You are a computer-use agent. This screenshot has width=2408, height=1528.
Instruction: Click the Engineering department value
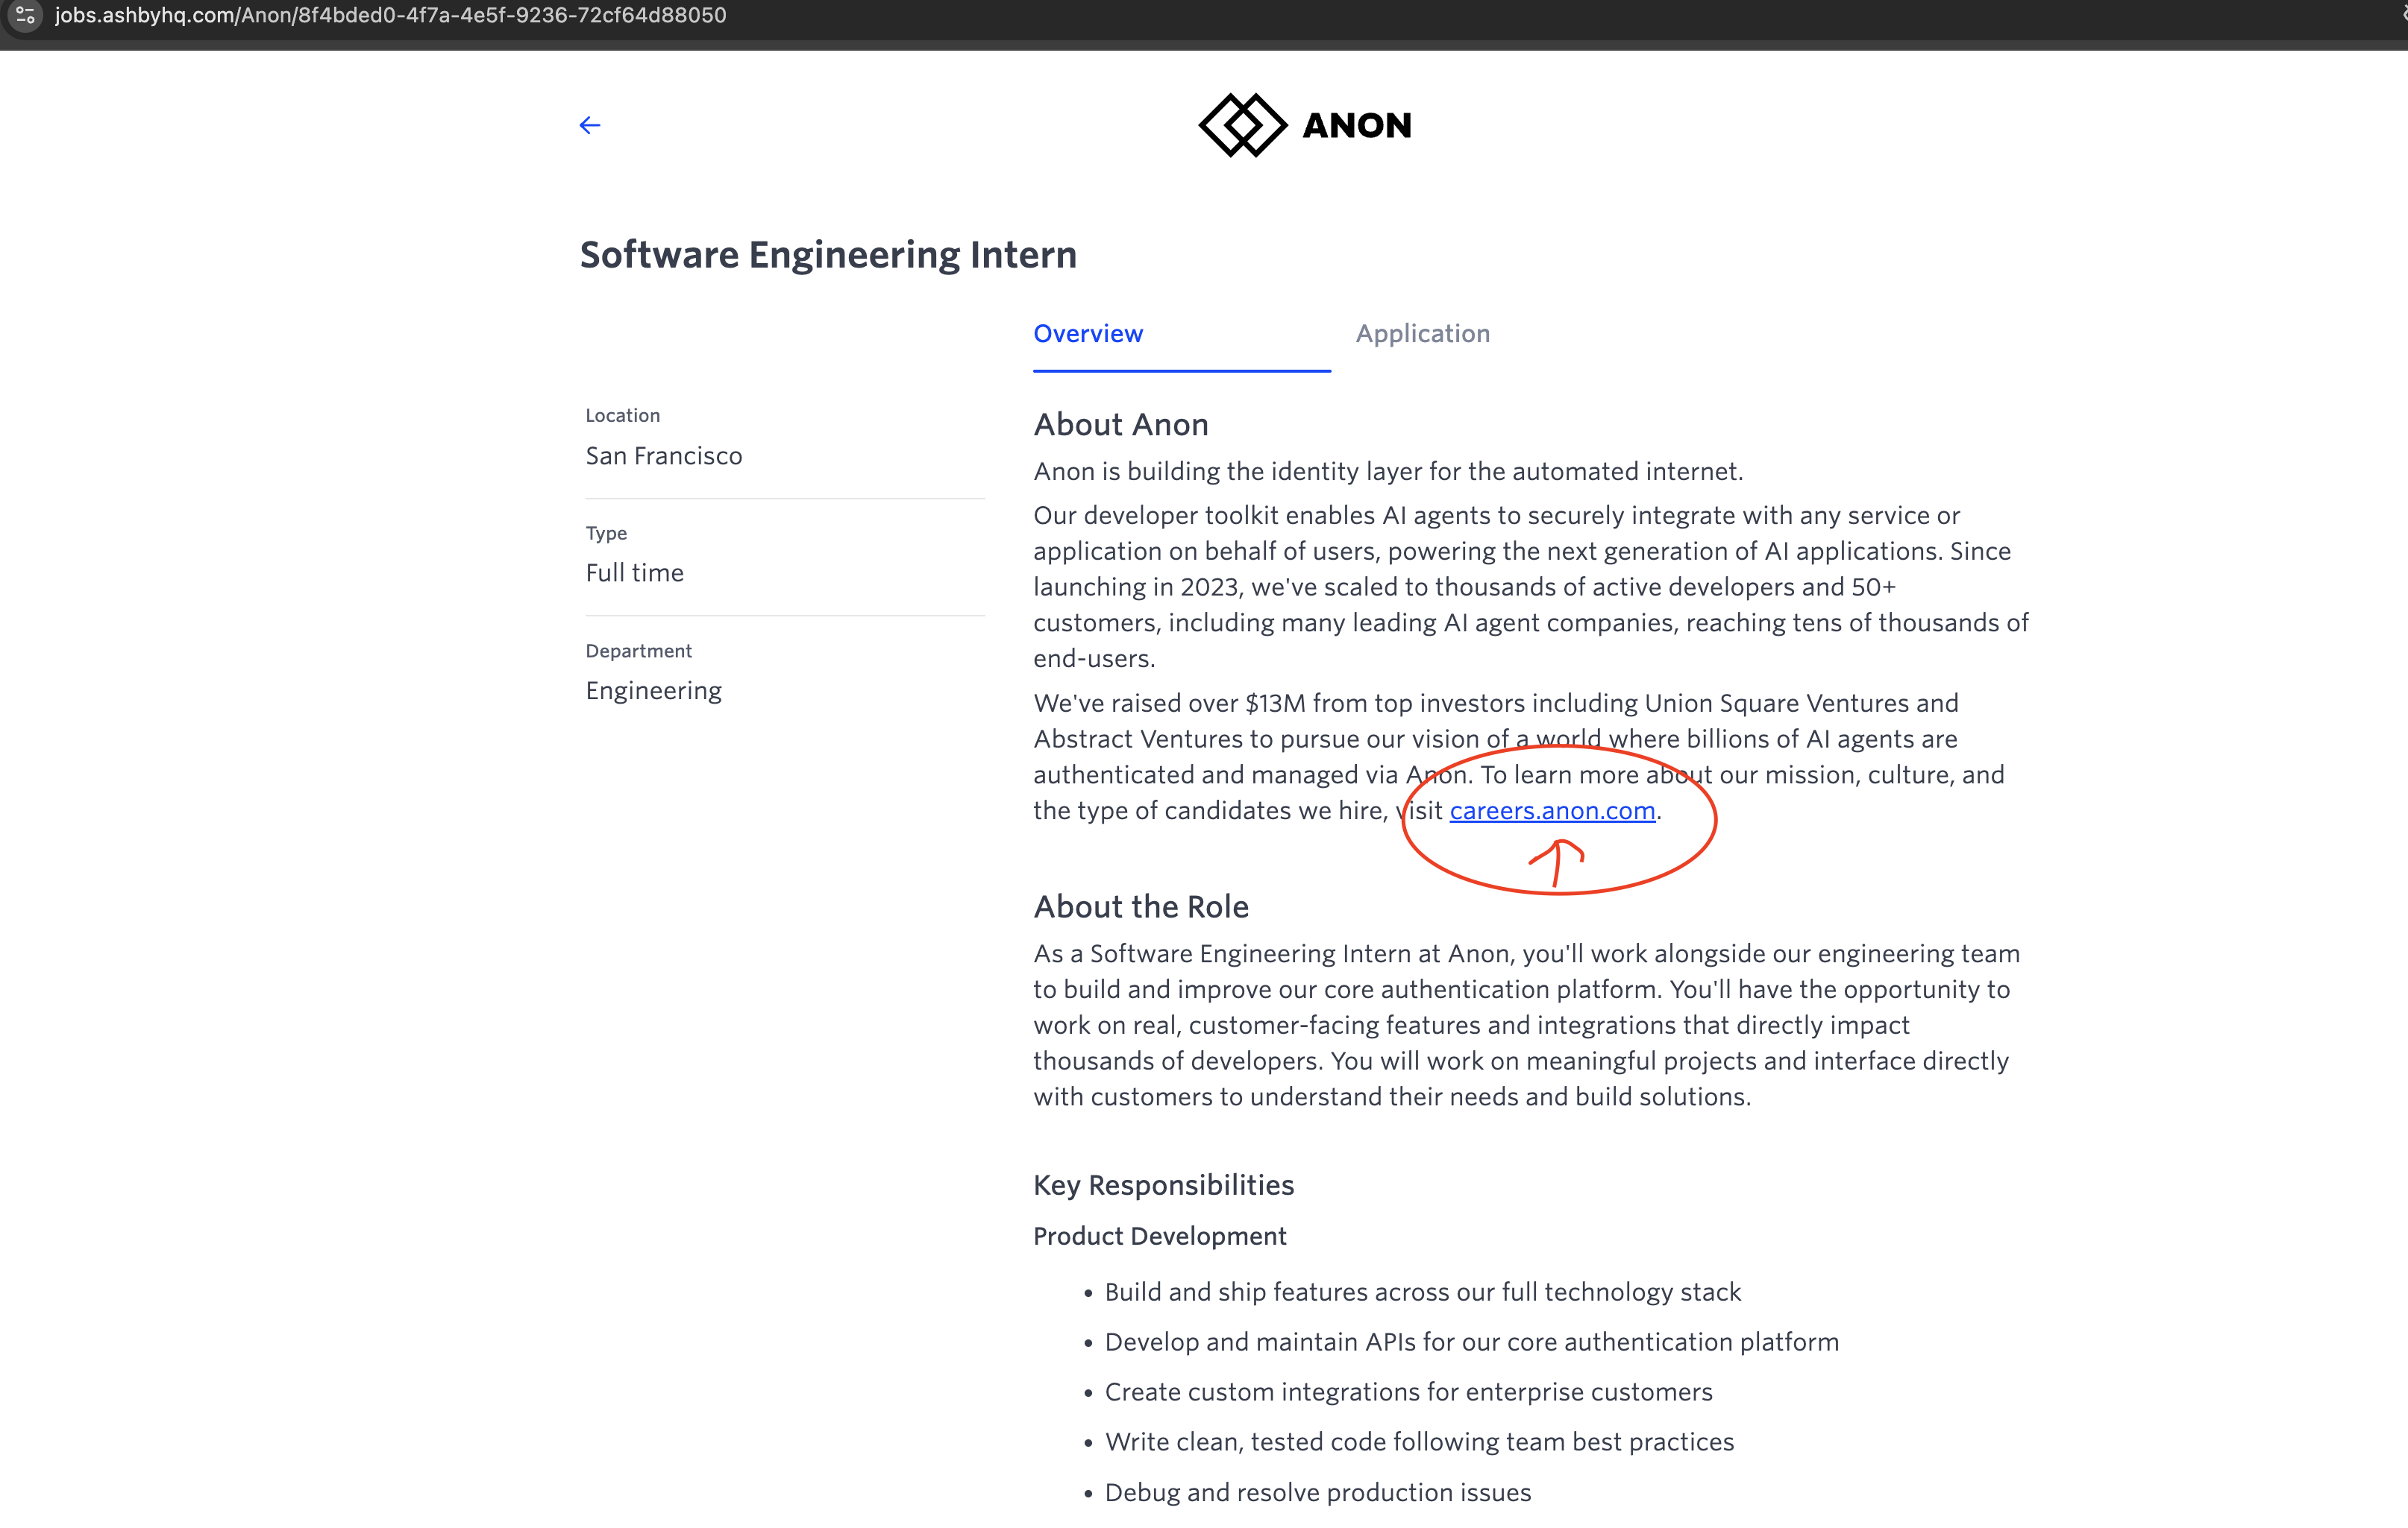click(654, 690)
